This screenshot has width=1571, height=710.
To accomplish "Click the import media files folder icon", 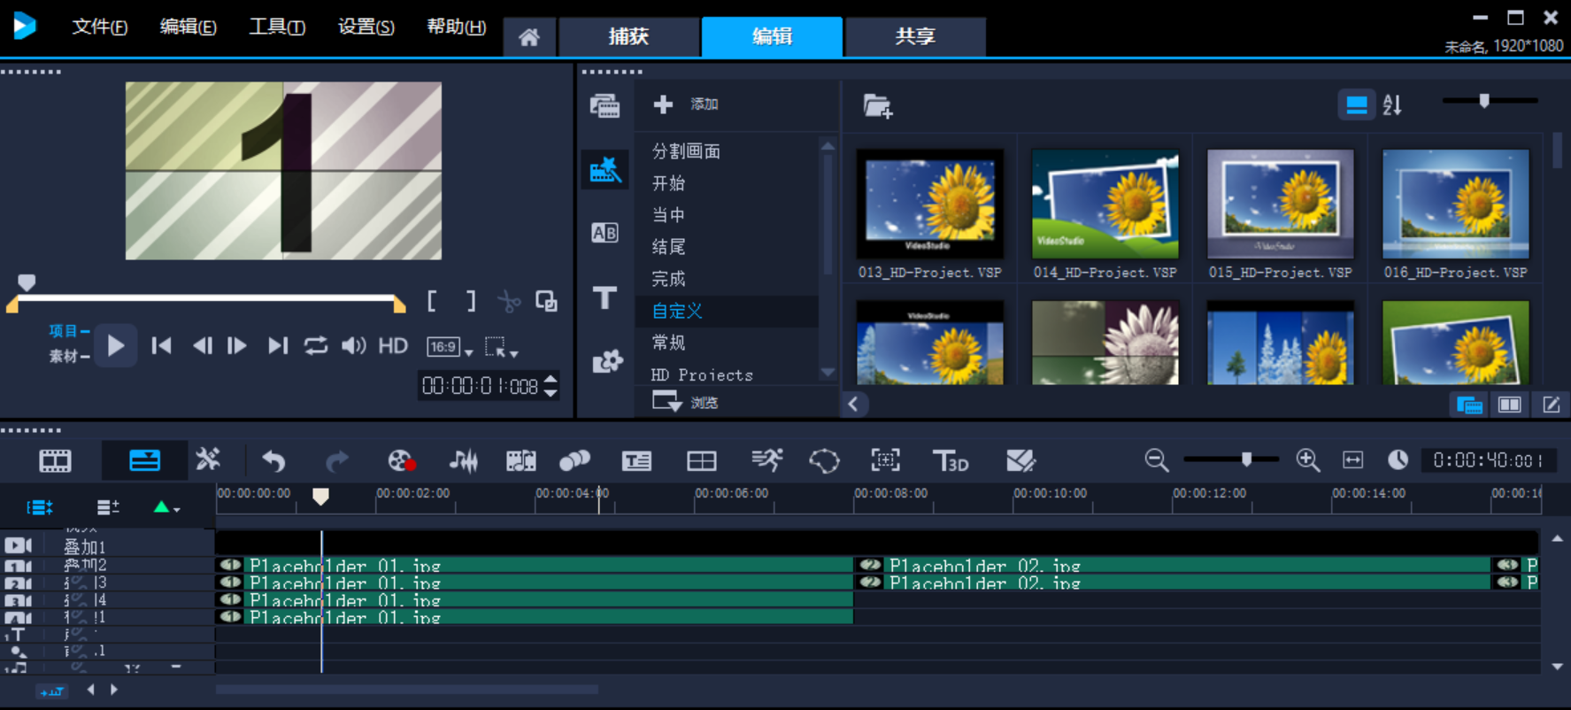I will pyautogui.click(x=877, y=105).
